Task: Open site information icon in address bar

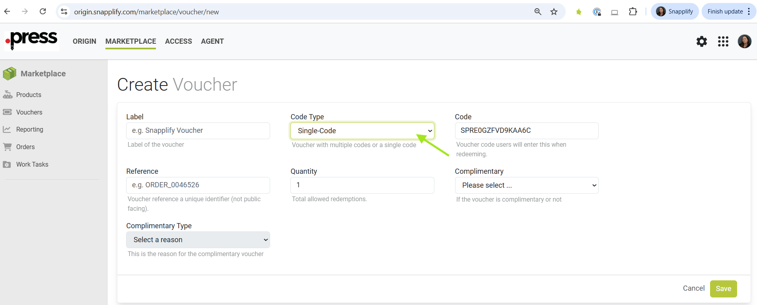Action: 64,12
